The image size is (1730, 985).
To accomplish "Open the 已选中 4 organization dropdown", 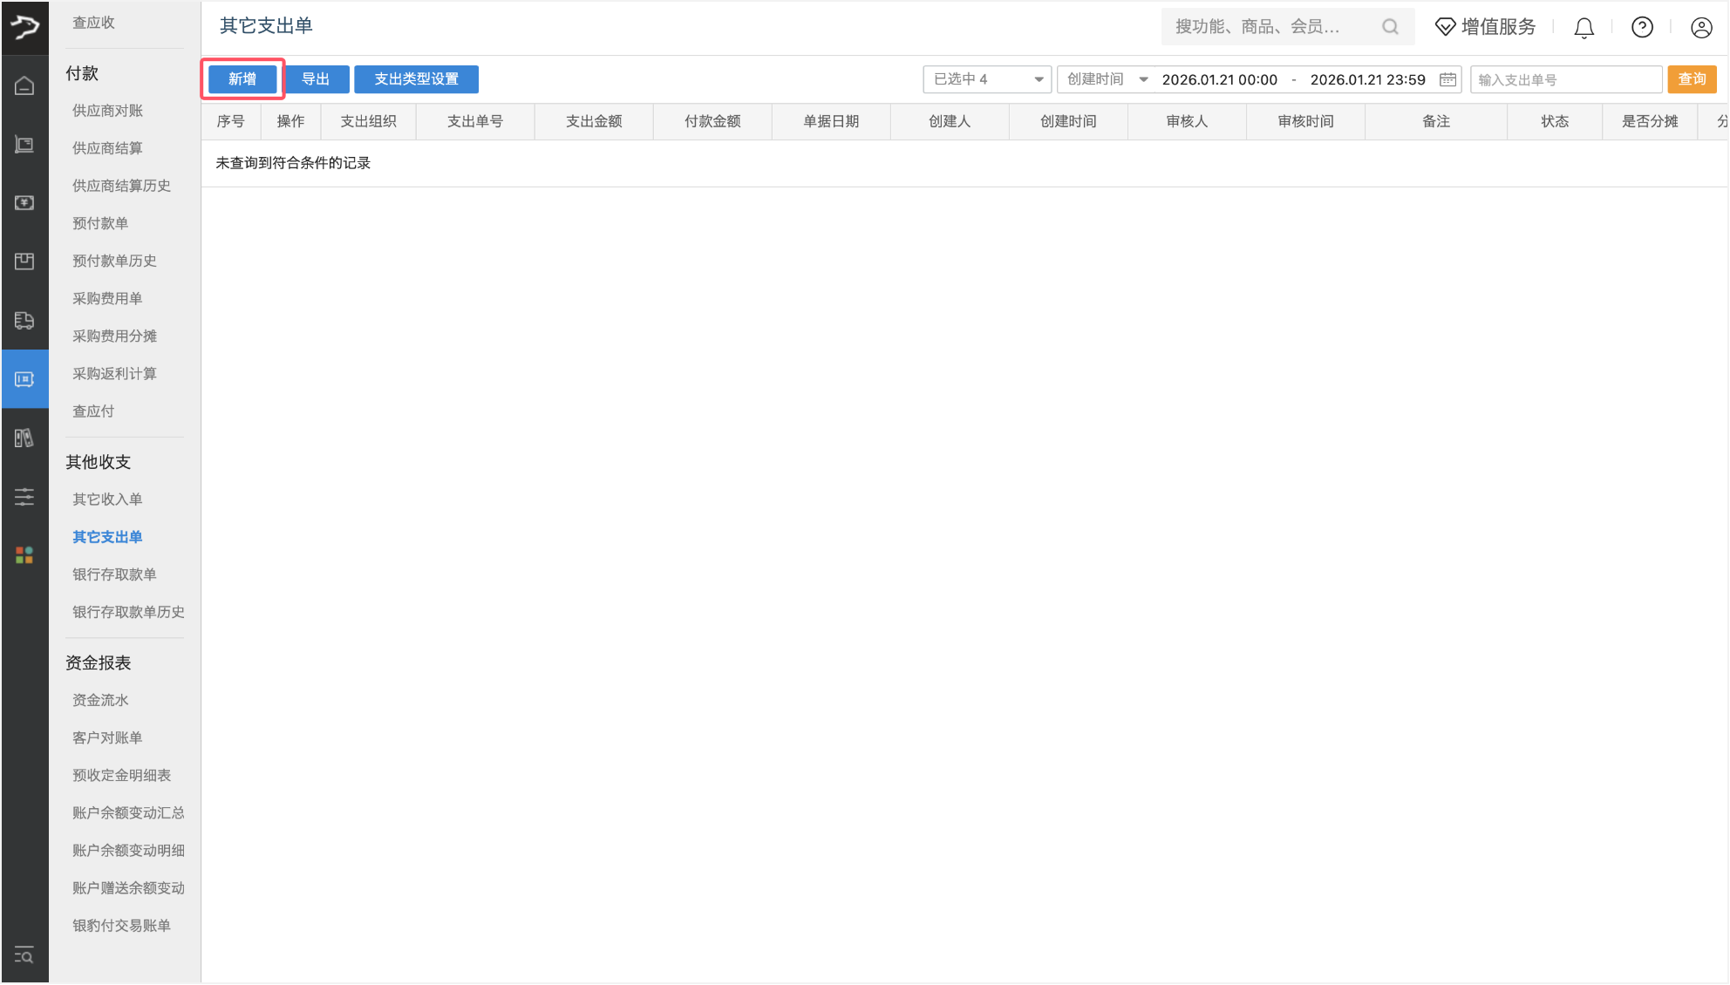I will pyautogui.click(x=985, y=79).
